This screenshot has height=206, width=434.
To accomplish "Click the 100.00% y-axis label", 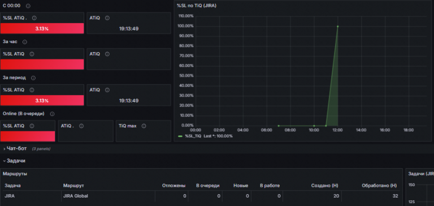I will coord(186,27).
